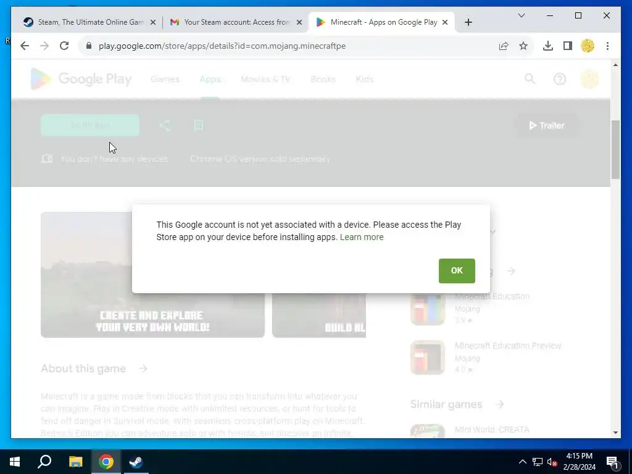Show hidden system tray icons

click(522, 462)
